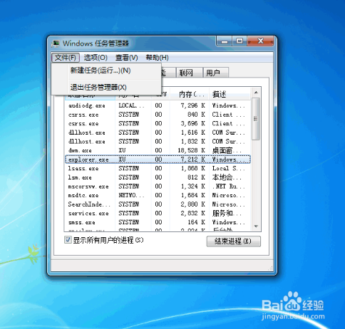Click the process list scrollbar thumb
This screenshot has height=329, width=345.
[256, 119]
